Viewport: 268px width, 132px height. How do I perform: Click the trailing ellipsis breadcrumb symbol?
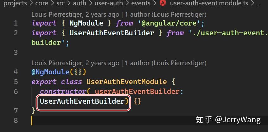coord(259,4)
